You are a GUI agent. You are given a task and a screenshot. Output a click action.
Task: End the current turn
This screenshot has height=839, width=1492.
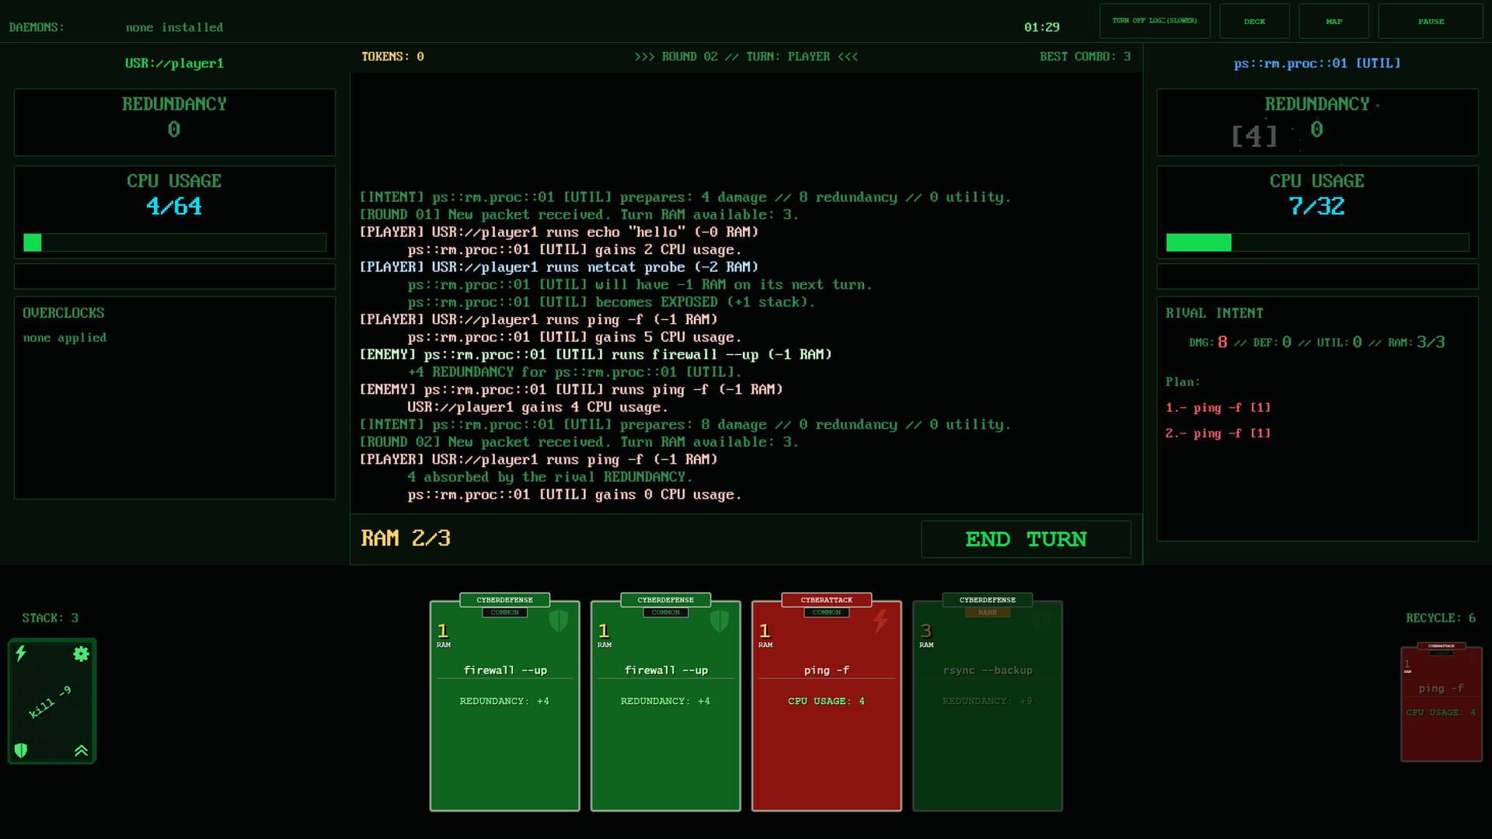[1026, 539]
